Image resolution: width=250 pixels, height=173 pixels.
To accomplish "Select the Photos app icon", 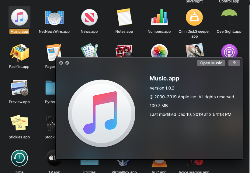I will (x=159, y=51).
